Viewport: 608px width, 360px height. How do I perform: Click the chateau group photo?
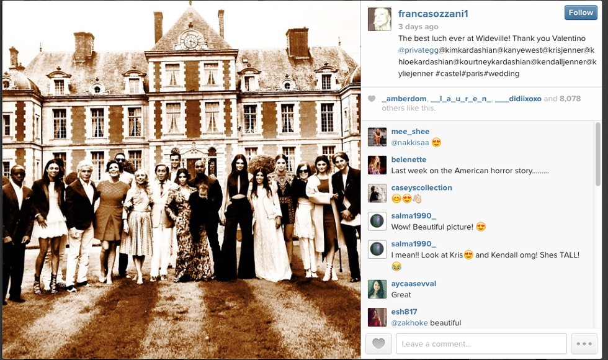pos(181,179)
